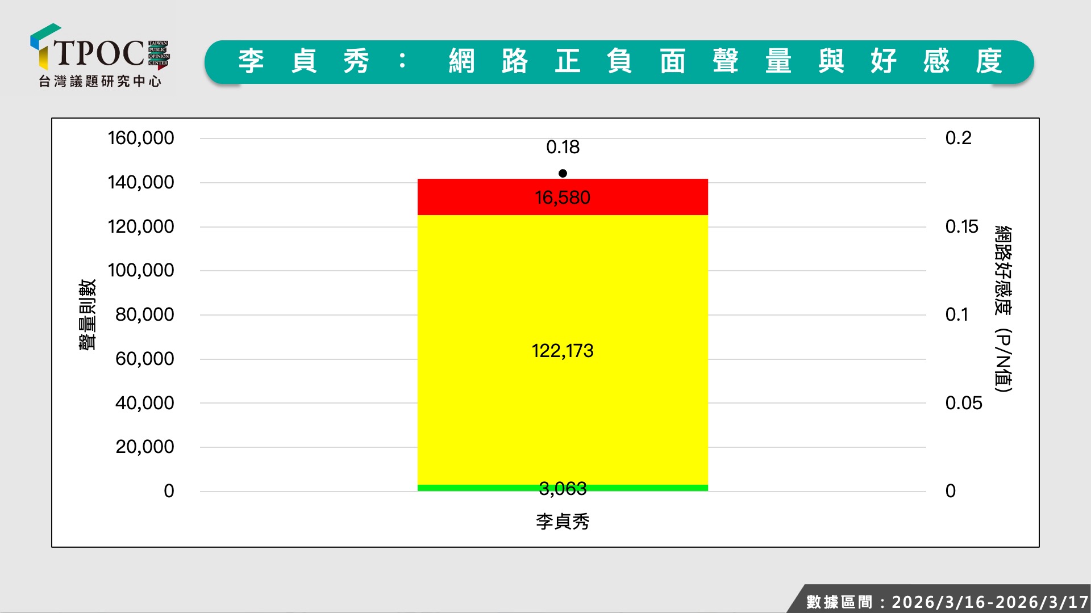Click the 16,580 data label

click(563, 198)
